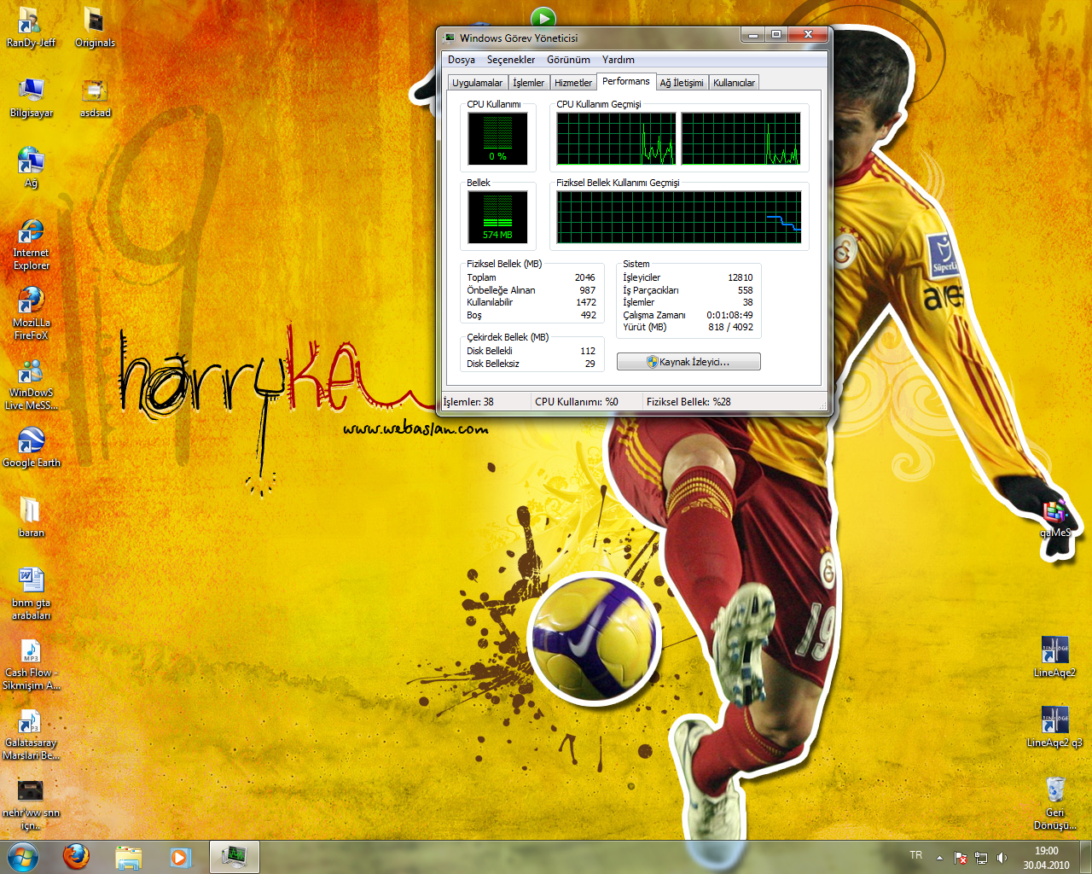
Task: Maximize the Windows Görev Yöneticisi window
Action: (775, 35)
